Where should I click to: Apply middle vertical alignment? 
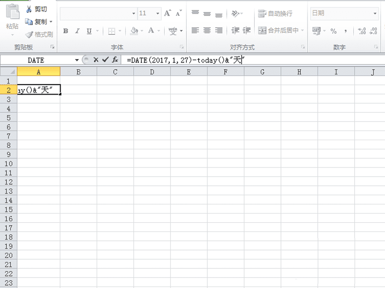(207, 13)
